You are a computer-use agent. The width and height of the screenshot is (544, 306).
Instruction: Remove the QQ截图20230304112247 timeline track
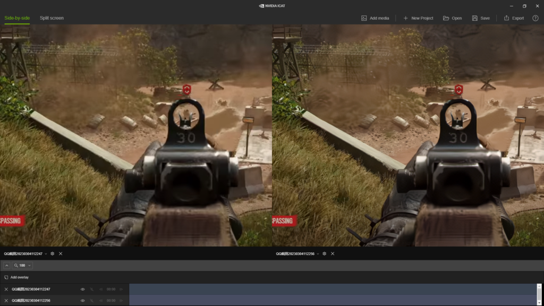[6, 289]
